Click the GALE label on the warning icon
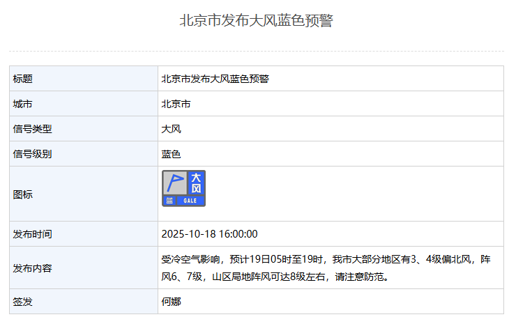509x317 pixels. (190, 201)
